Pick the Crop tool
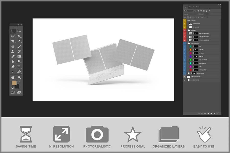This screenshot has height=153, width=230. [13, 41]
